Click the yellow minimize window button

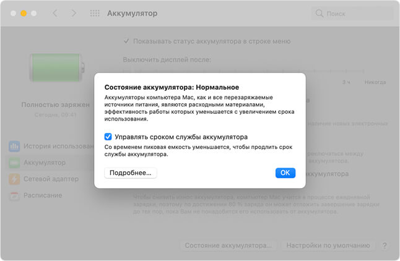coord(24,13)
